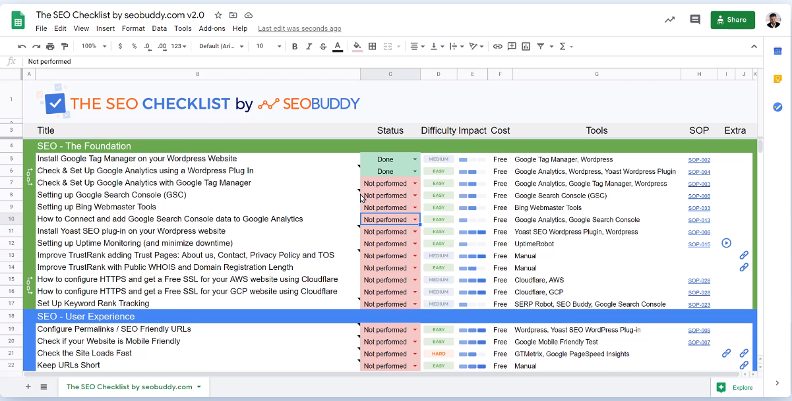This screenshot has height=401, width=792.
Task: Toggle bold formatting in the toolbar
Action: click(295, 46)
